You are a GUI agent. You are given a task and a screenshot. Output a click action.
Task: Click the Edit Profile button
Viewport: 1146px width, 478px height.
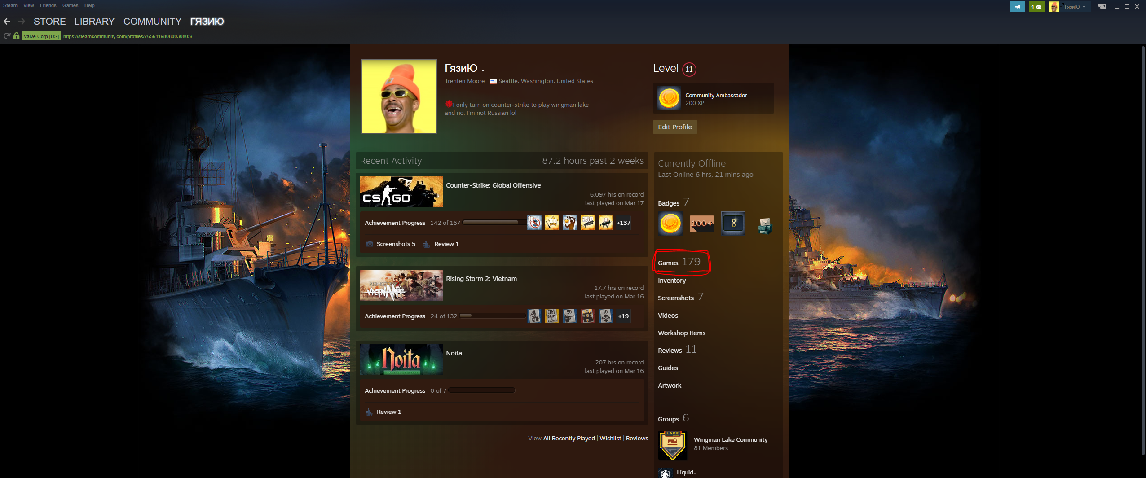coord(675,127)
